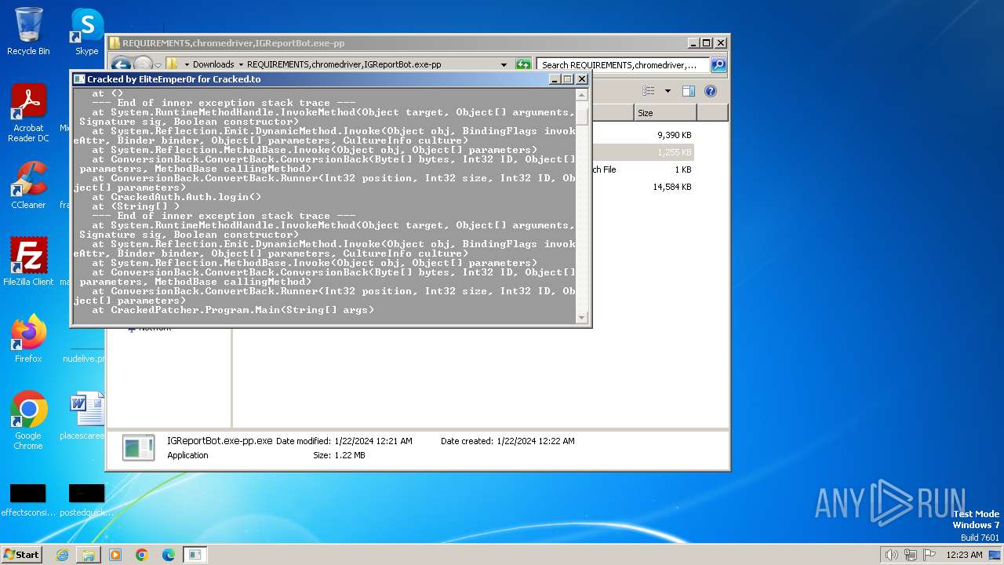1004x565 pixels.
Task: Open Windows Explorer taskbar icon
Action: (x=89, y=555)
